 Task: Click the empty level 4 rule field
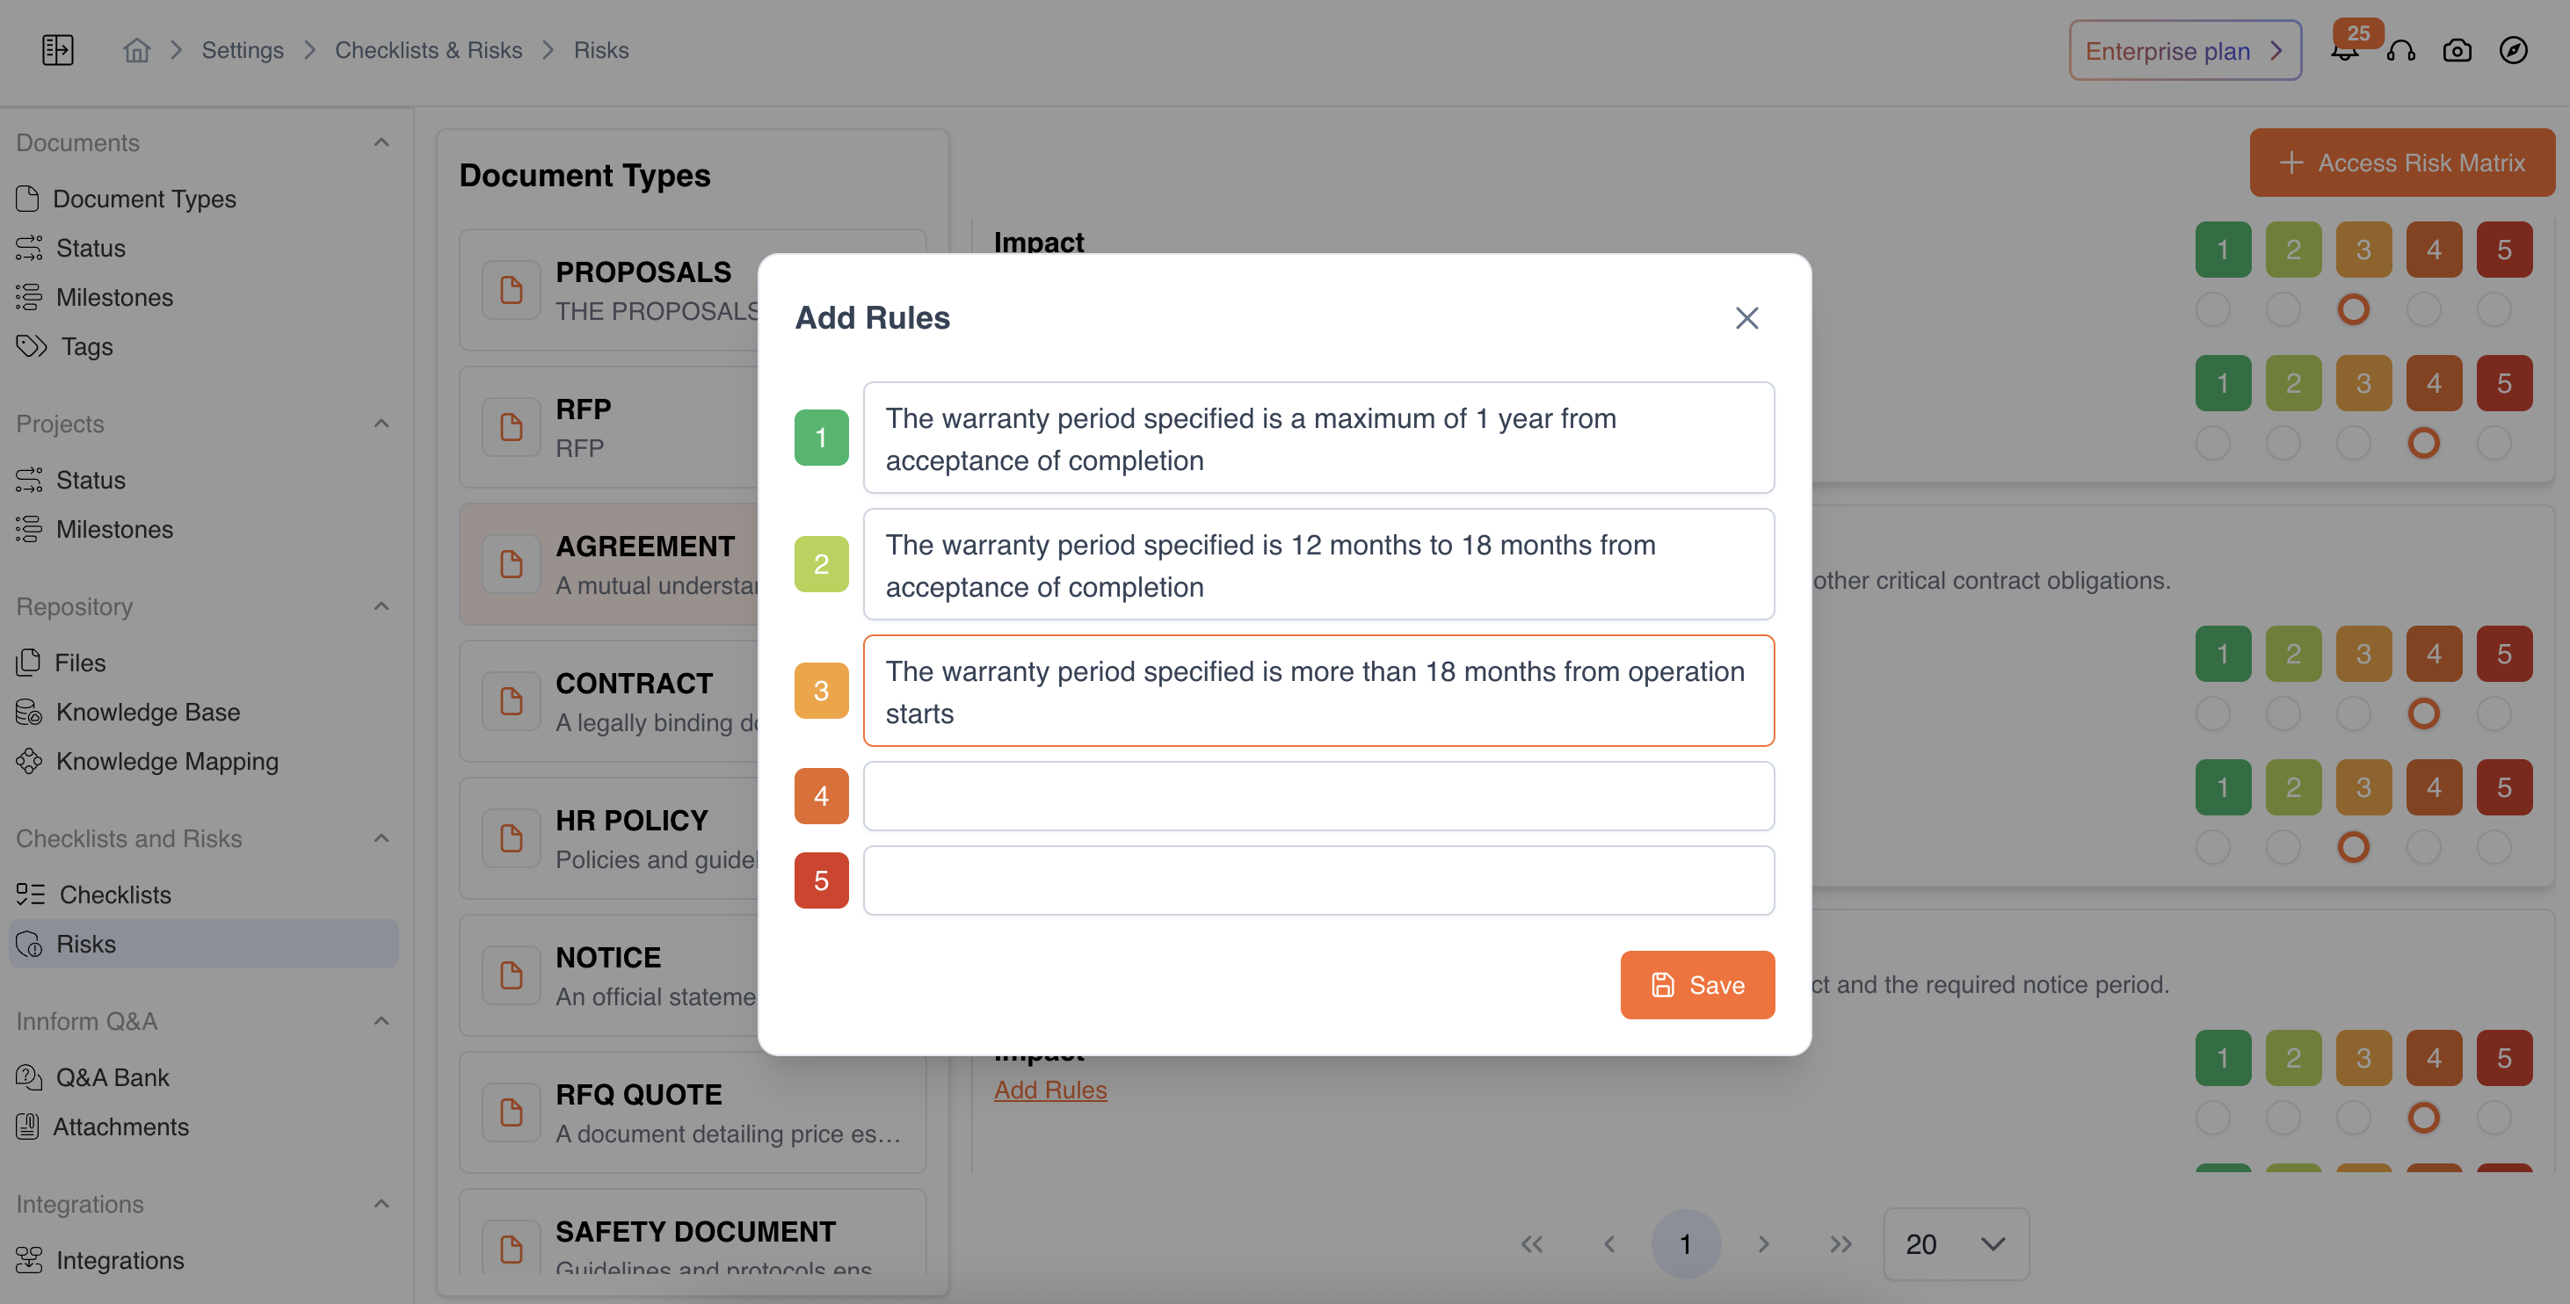tap(1318, 796)
